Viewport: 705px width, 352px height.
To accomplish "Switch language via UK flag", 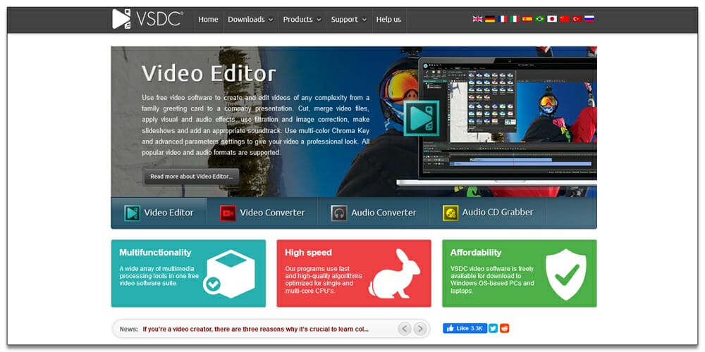I will tap(477, 19).
